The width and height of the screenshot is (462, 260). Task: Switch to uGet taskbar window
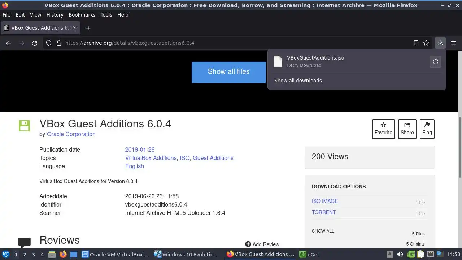pyautogui.click(x=309, y=254)
